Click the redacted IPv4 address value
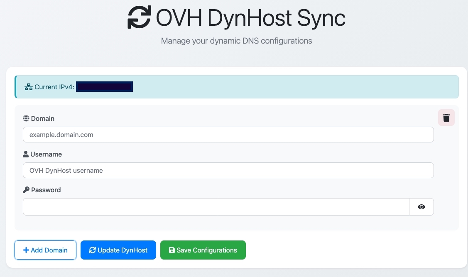Screen dimensions: 468x277 pyautogui.click(x=105, y=86)
